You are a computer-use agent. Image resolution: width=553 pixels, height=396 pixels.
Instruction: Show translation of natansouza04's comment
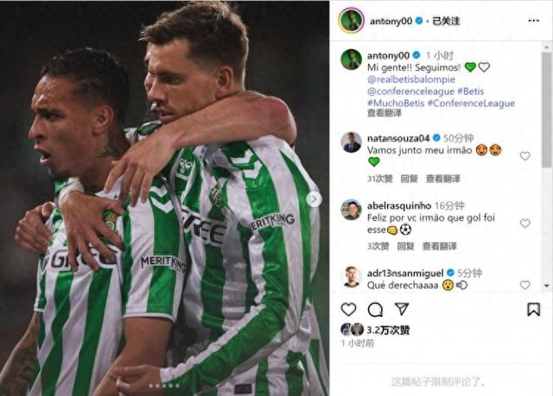(443, 179)
